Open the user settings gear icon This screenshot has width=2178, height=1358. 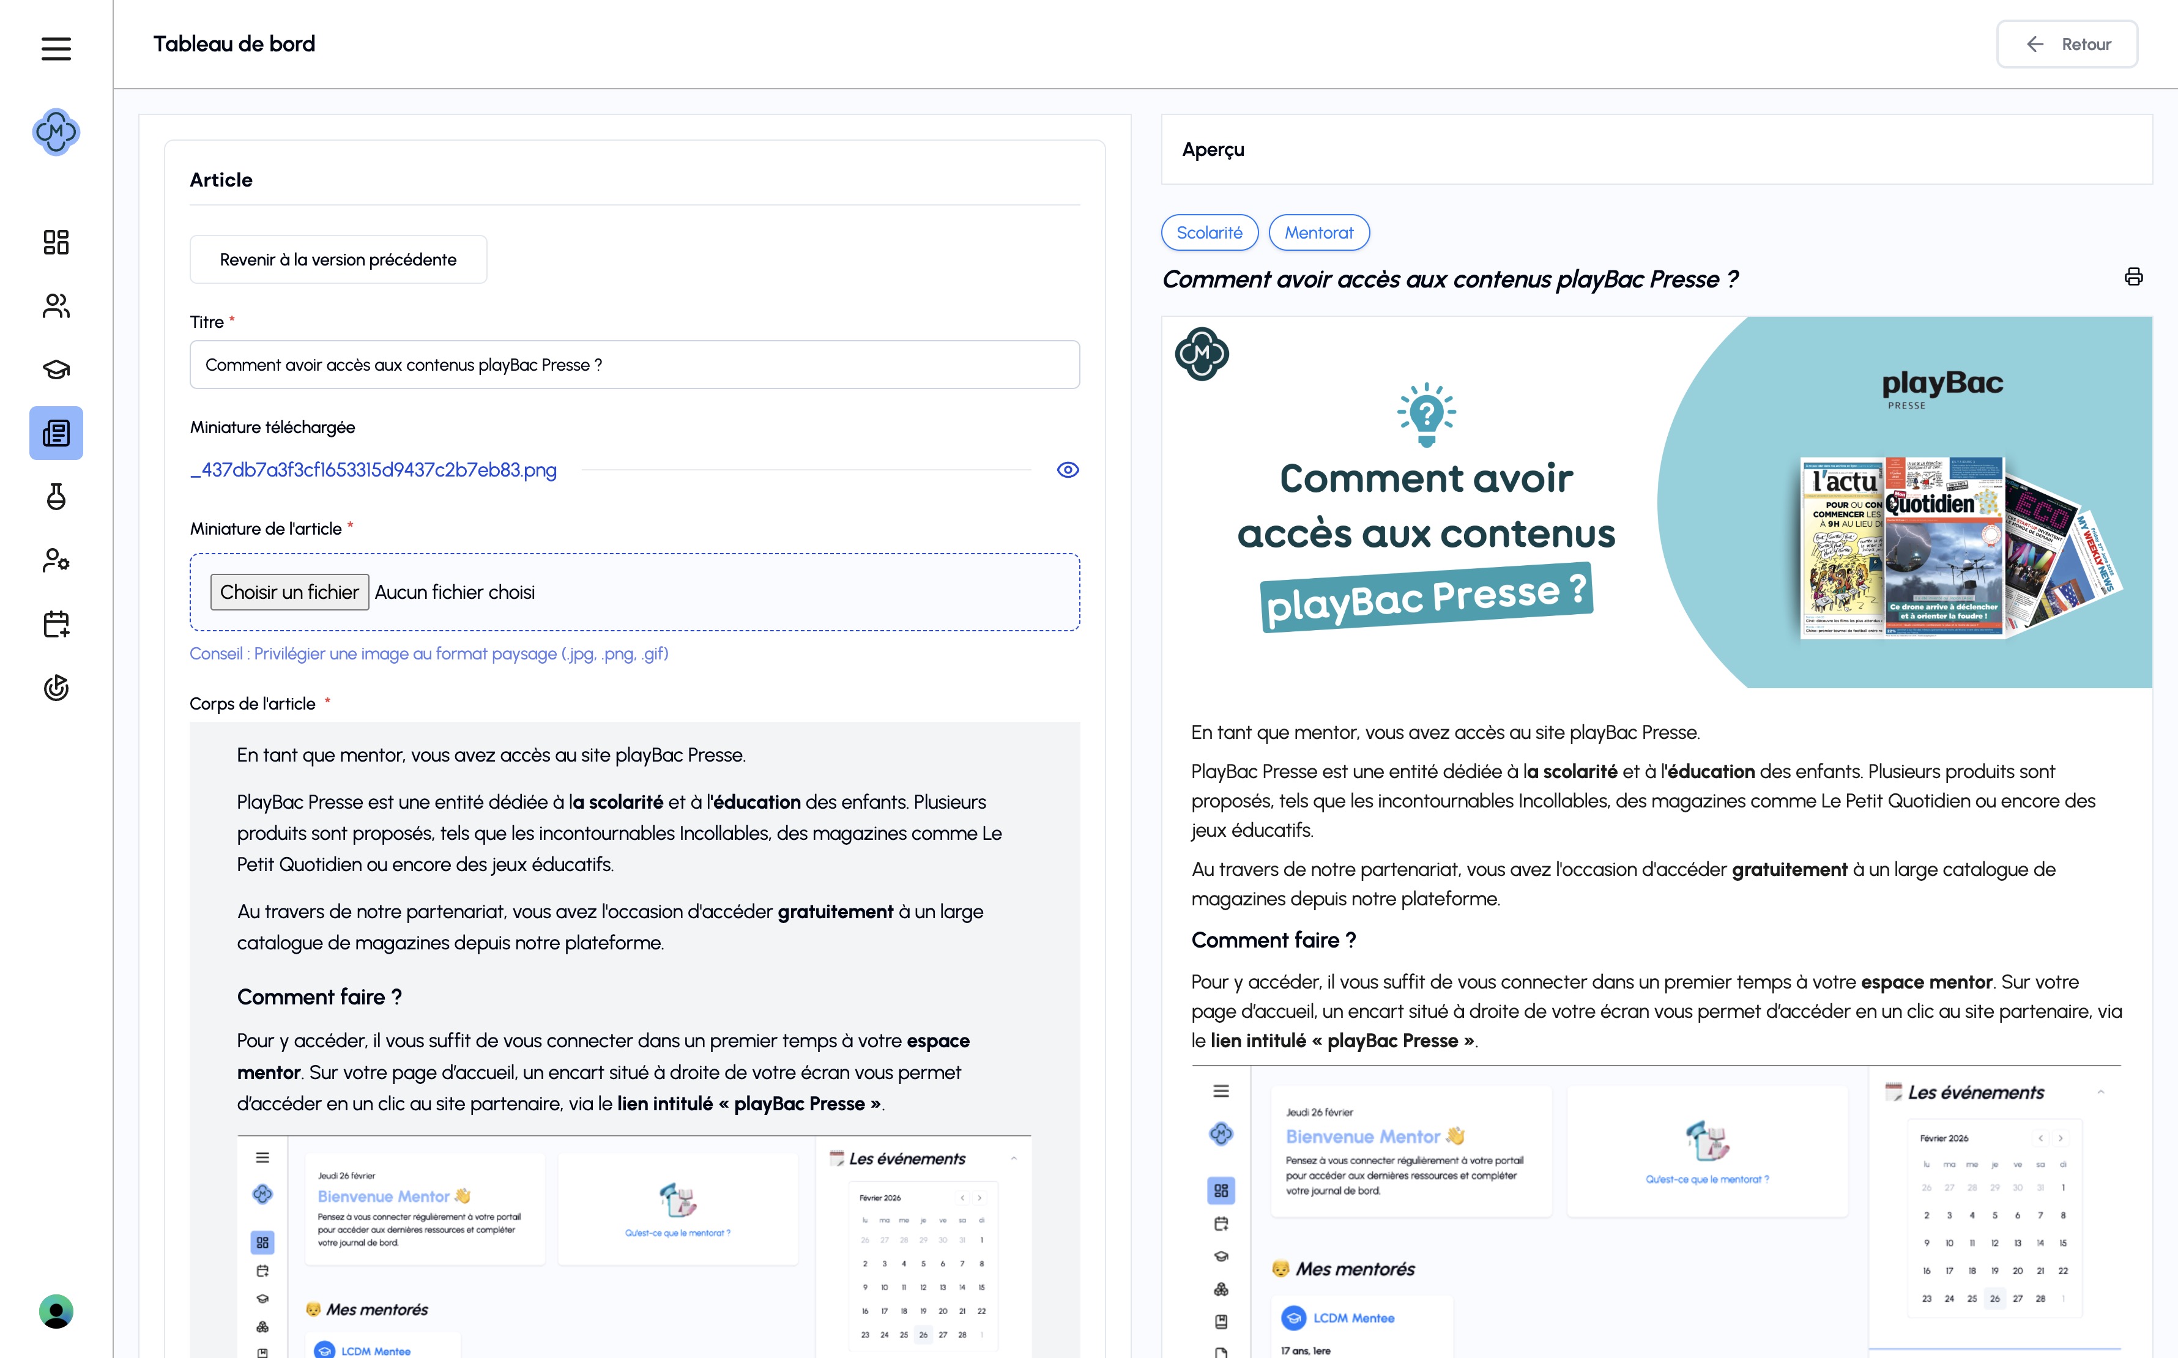pos(56,560)
